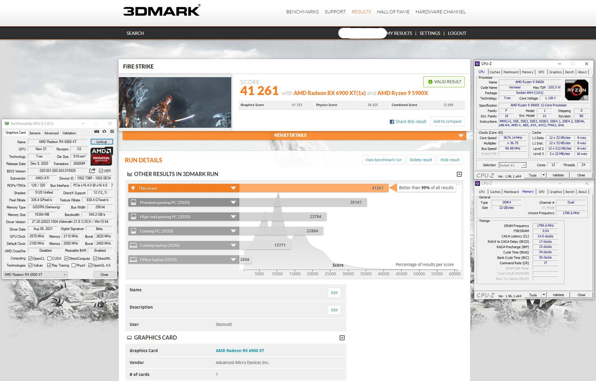Viewport: 596px width, 381px height.
Task: Click Edit button next to Description
Action: pyautogui.click(x=334, y=310)
